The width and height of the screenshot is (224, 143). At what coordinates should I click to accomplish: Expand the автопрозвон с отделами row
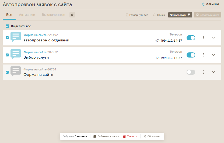213,38
